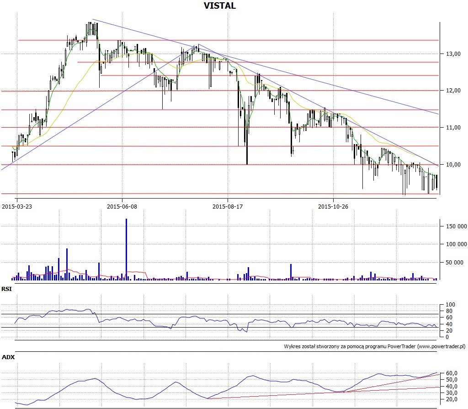Click the ADX 60,0 scale label
The height and width of the screenshot is (409, 468).
pos(452,373)
